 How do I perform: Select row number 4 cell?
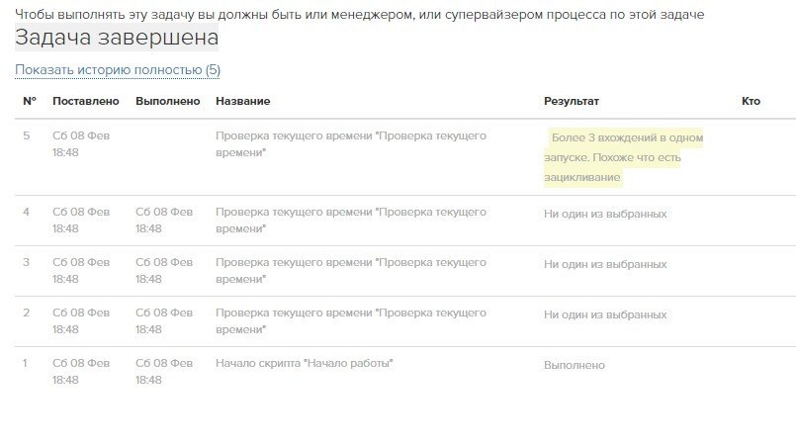(27, 212)
